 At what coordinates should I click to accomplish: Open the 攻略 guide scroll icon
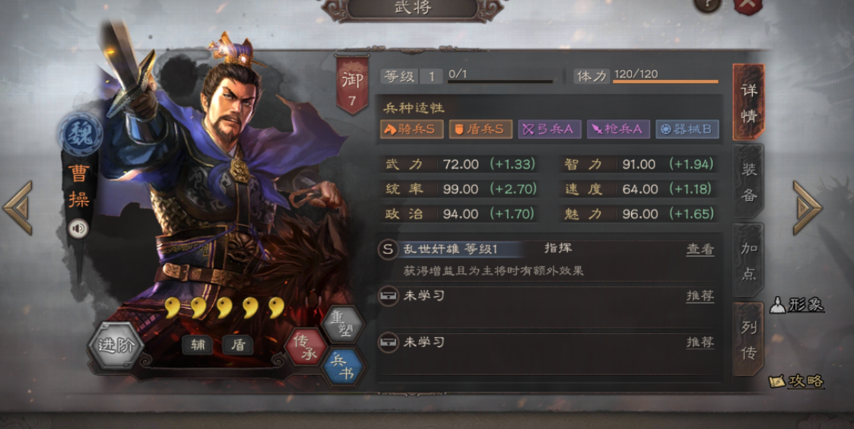pos(796,381)
